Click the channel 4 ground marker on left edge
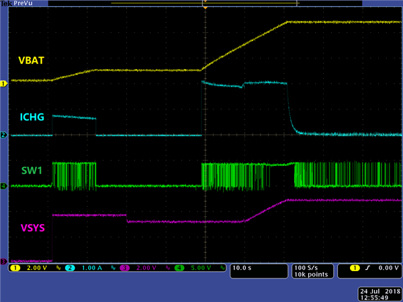Image resolution: width=403 pixels, height=302 pixels. [3, 186]
